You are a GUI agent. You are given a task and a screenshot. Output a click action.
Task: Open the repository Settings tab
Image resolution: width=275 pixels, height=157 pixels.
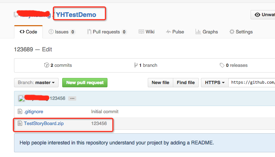click(x=241, y=32)
